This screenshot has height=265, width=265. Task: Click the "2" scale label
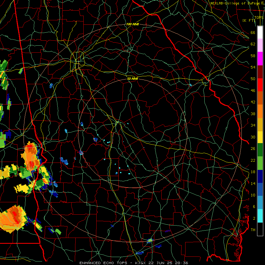254,218
